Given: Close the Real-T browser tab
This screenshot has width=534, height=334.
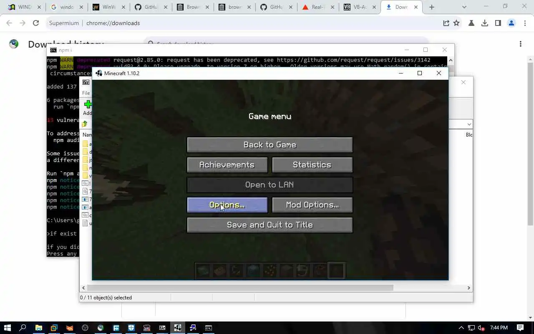Looking at the screenshot, I should (332, 7).
